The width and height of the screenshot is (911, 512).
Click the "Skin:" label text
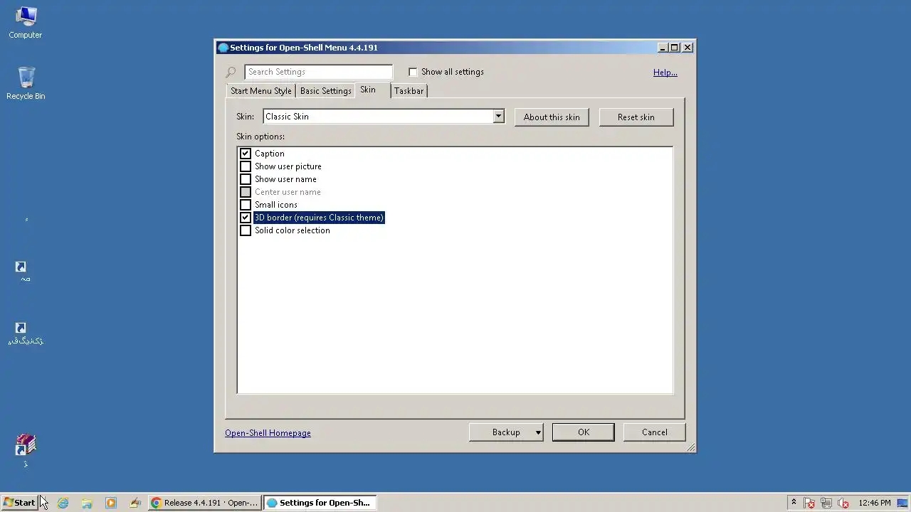pyautogui.click(x=245, y=117)
